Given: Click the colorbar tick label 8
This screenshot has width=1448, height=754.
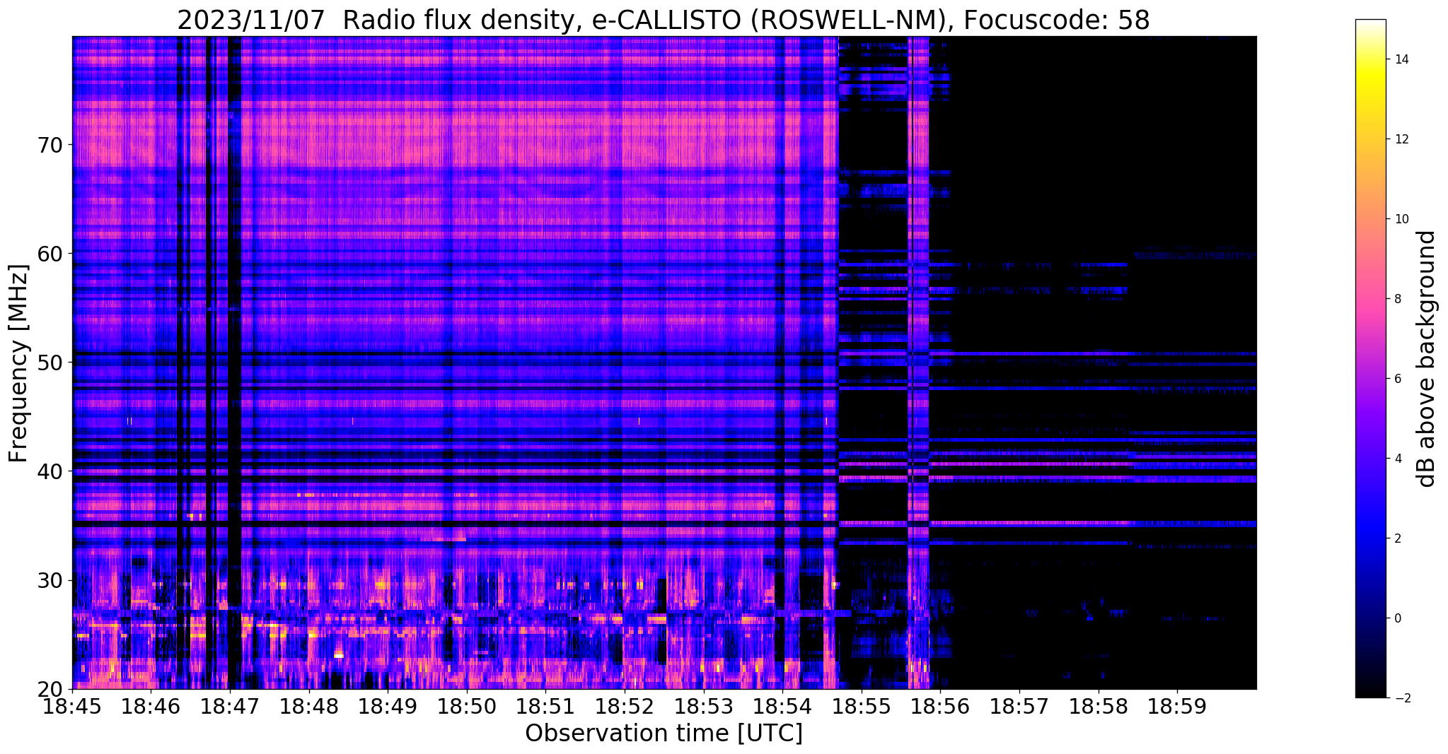Looking at the screenshot, I should pyautogui.click(x=1397, y=299).
